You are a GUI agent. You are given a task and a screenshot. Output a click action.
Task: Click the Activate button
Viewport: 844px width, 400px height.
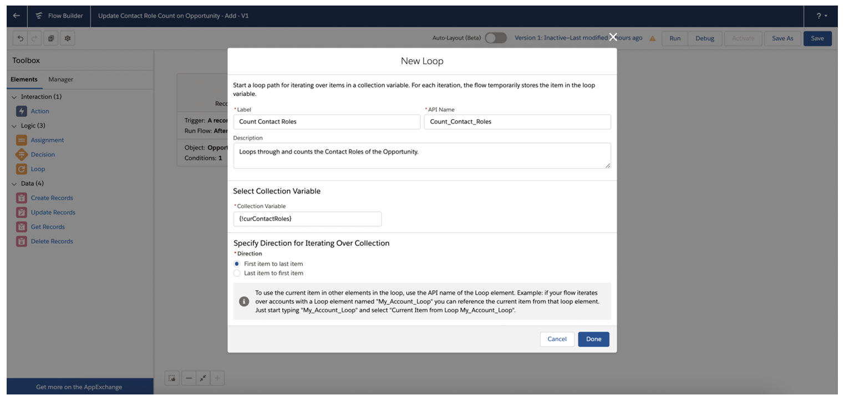(743, 38)
